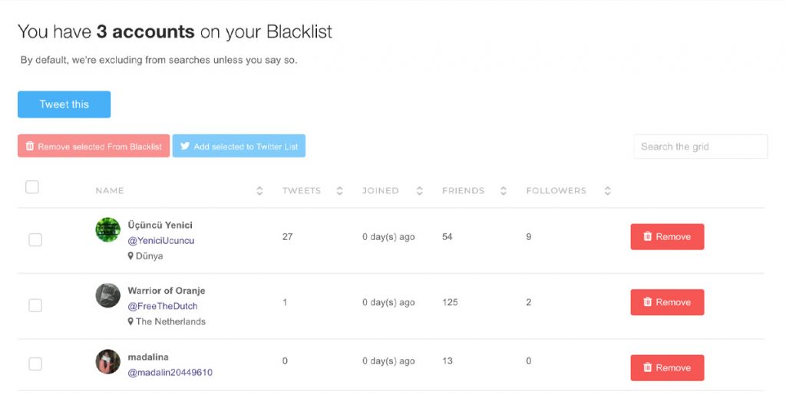The image size is (786, 408).
Task: Focus the Search the grid field
Action: tap(700, 146)
